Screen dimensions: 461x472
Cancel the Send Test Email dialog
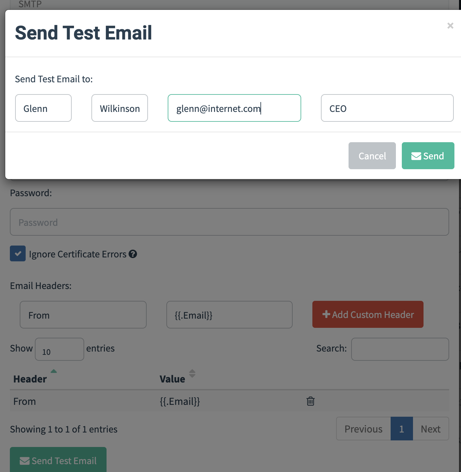[x=372, y=156]
